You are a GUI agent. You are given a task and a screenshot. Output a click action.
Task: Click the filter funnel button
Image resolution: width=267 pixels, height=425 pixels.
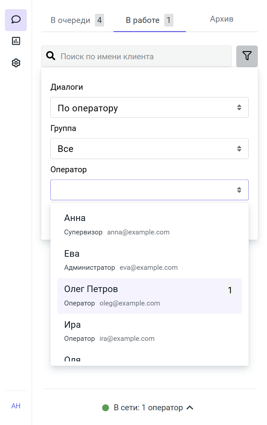click(247, 56)
